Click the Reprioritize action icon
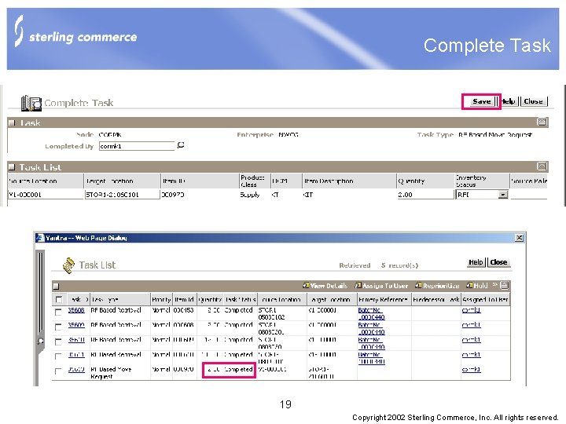This screenshot has width=566, height=424. [418, 286]
